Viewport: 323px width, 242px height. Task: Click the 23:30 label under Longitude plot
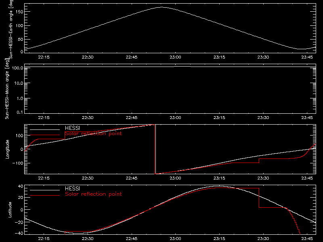[263, 178]
